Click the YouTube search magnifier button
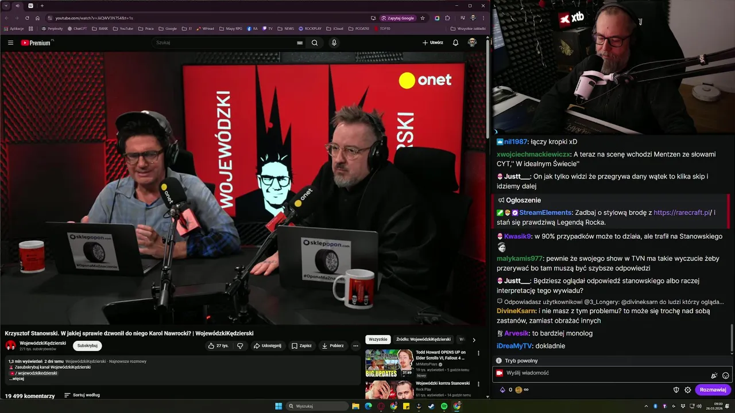 pyautogui.click(x=315, y=42)
